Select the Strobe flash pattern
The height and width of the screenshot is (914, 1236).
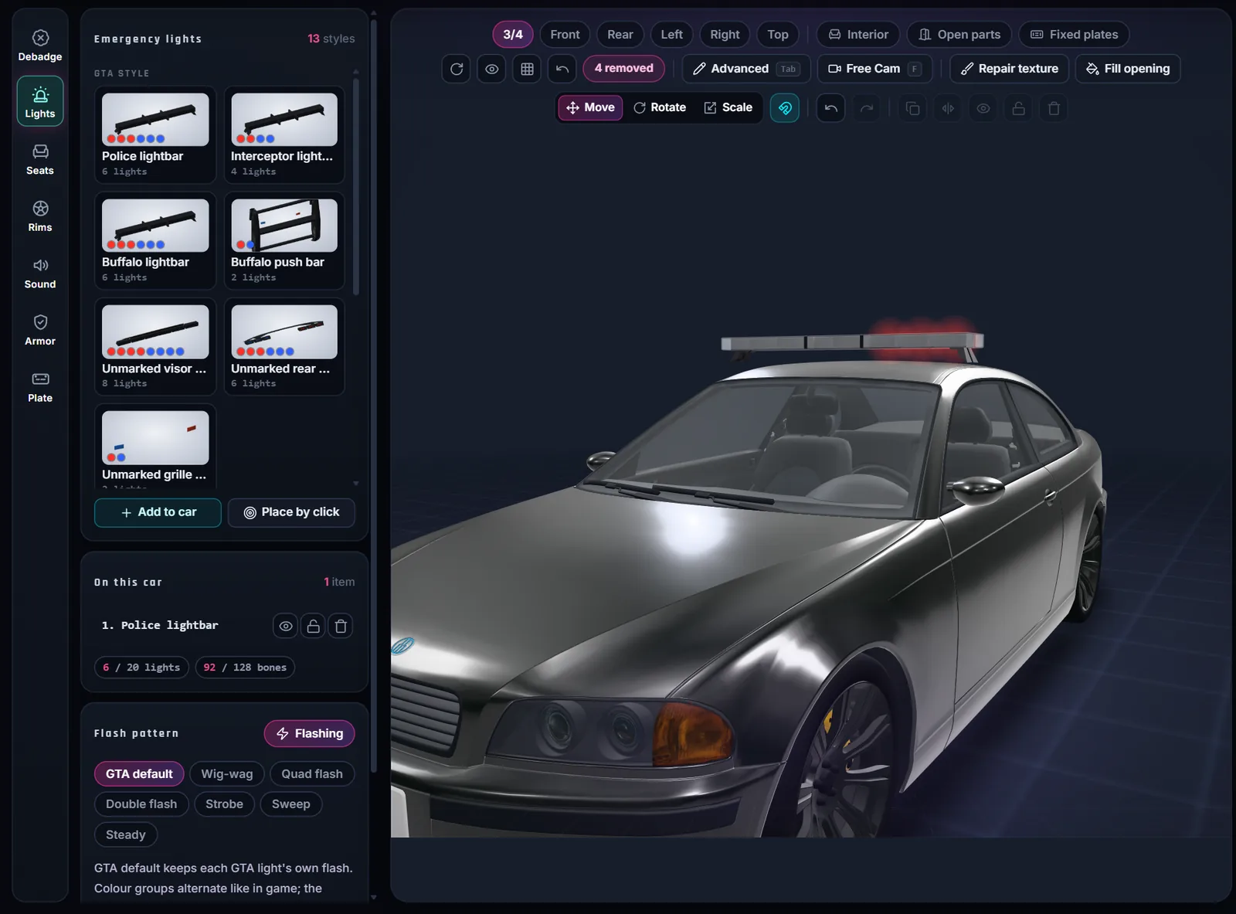click(x=224, y=804)
